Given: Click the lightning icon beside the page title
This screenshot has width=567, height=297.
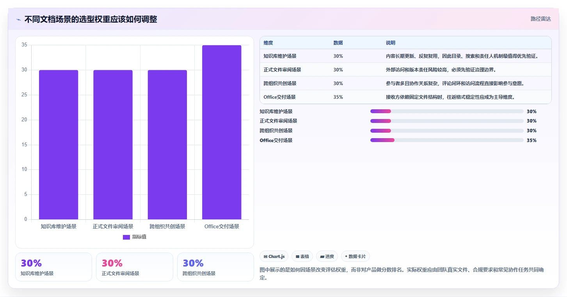Looking at the screenshot, I should click(18, 20).
